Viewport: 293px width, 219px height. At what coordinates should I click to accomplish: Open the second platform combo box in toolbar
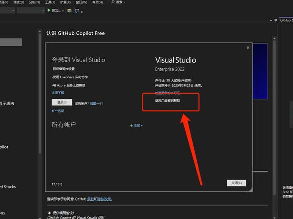click(31, 11)
